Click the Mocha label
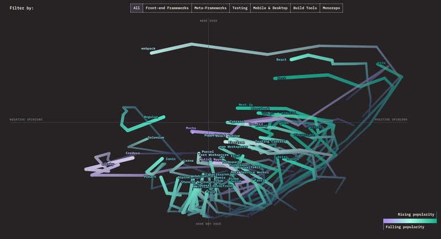 point(191,128)
